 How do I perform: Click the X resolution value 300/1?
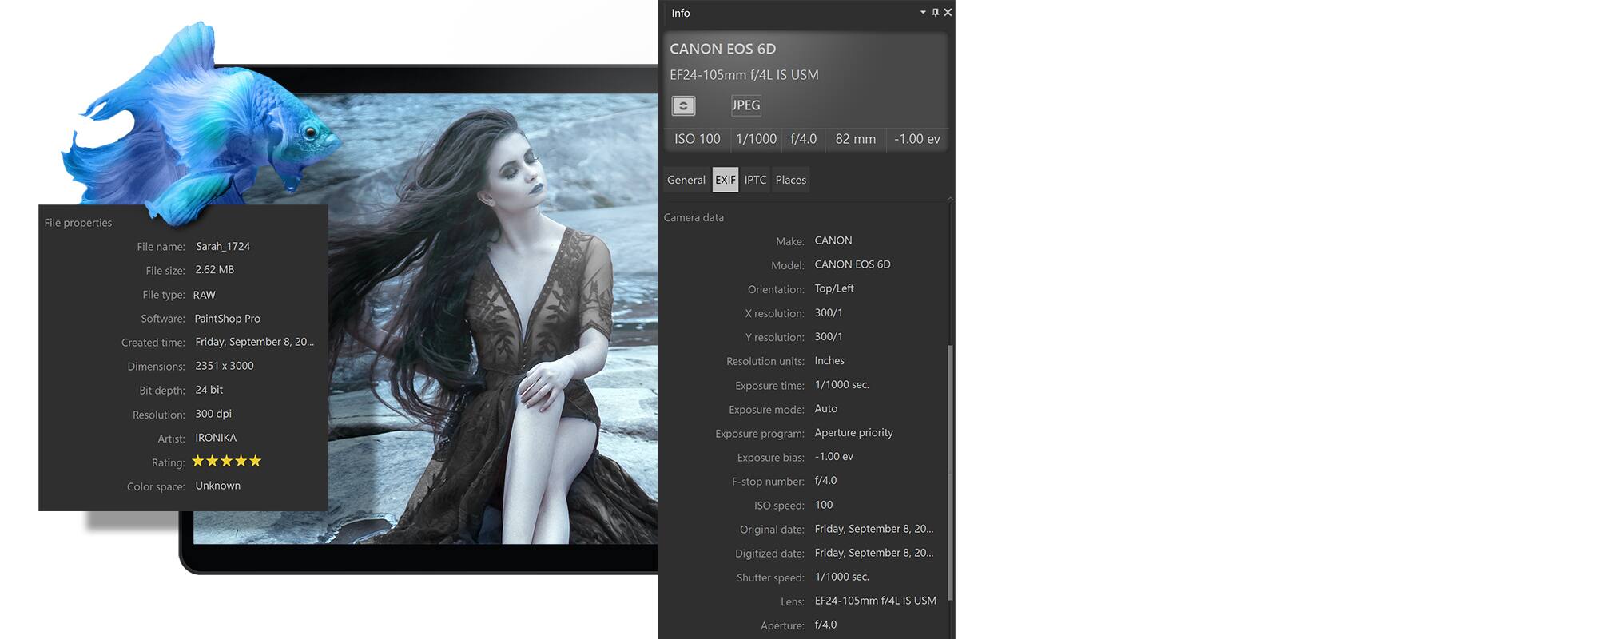pos(829,312)
